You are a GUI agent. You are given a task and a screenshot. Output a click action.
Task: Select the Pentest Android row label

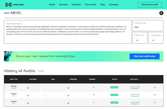click(14, 87)
